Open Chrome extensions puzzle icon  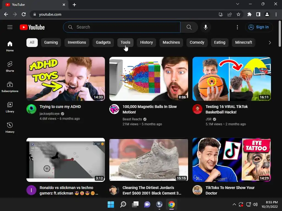[249, 14]
